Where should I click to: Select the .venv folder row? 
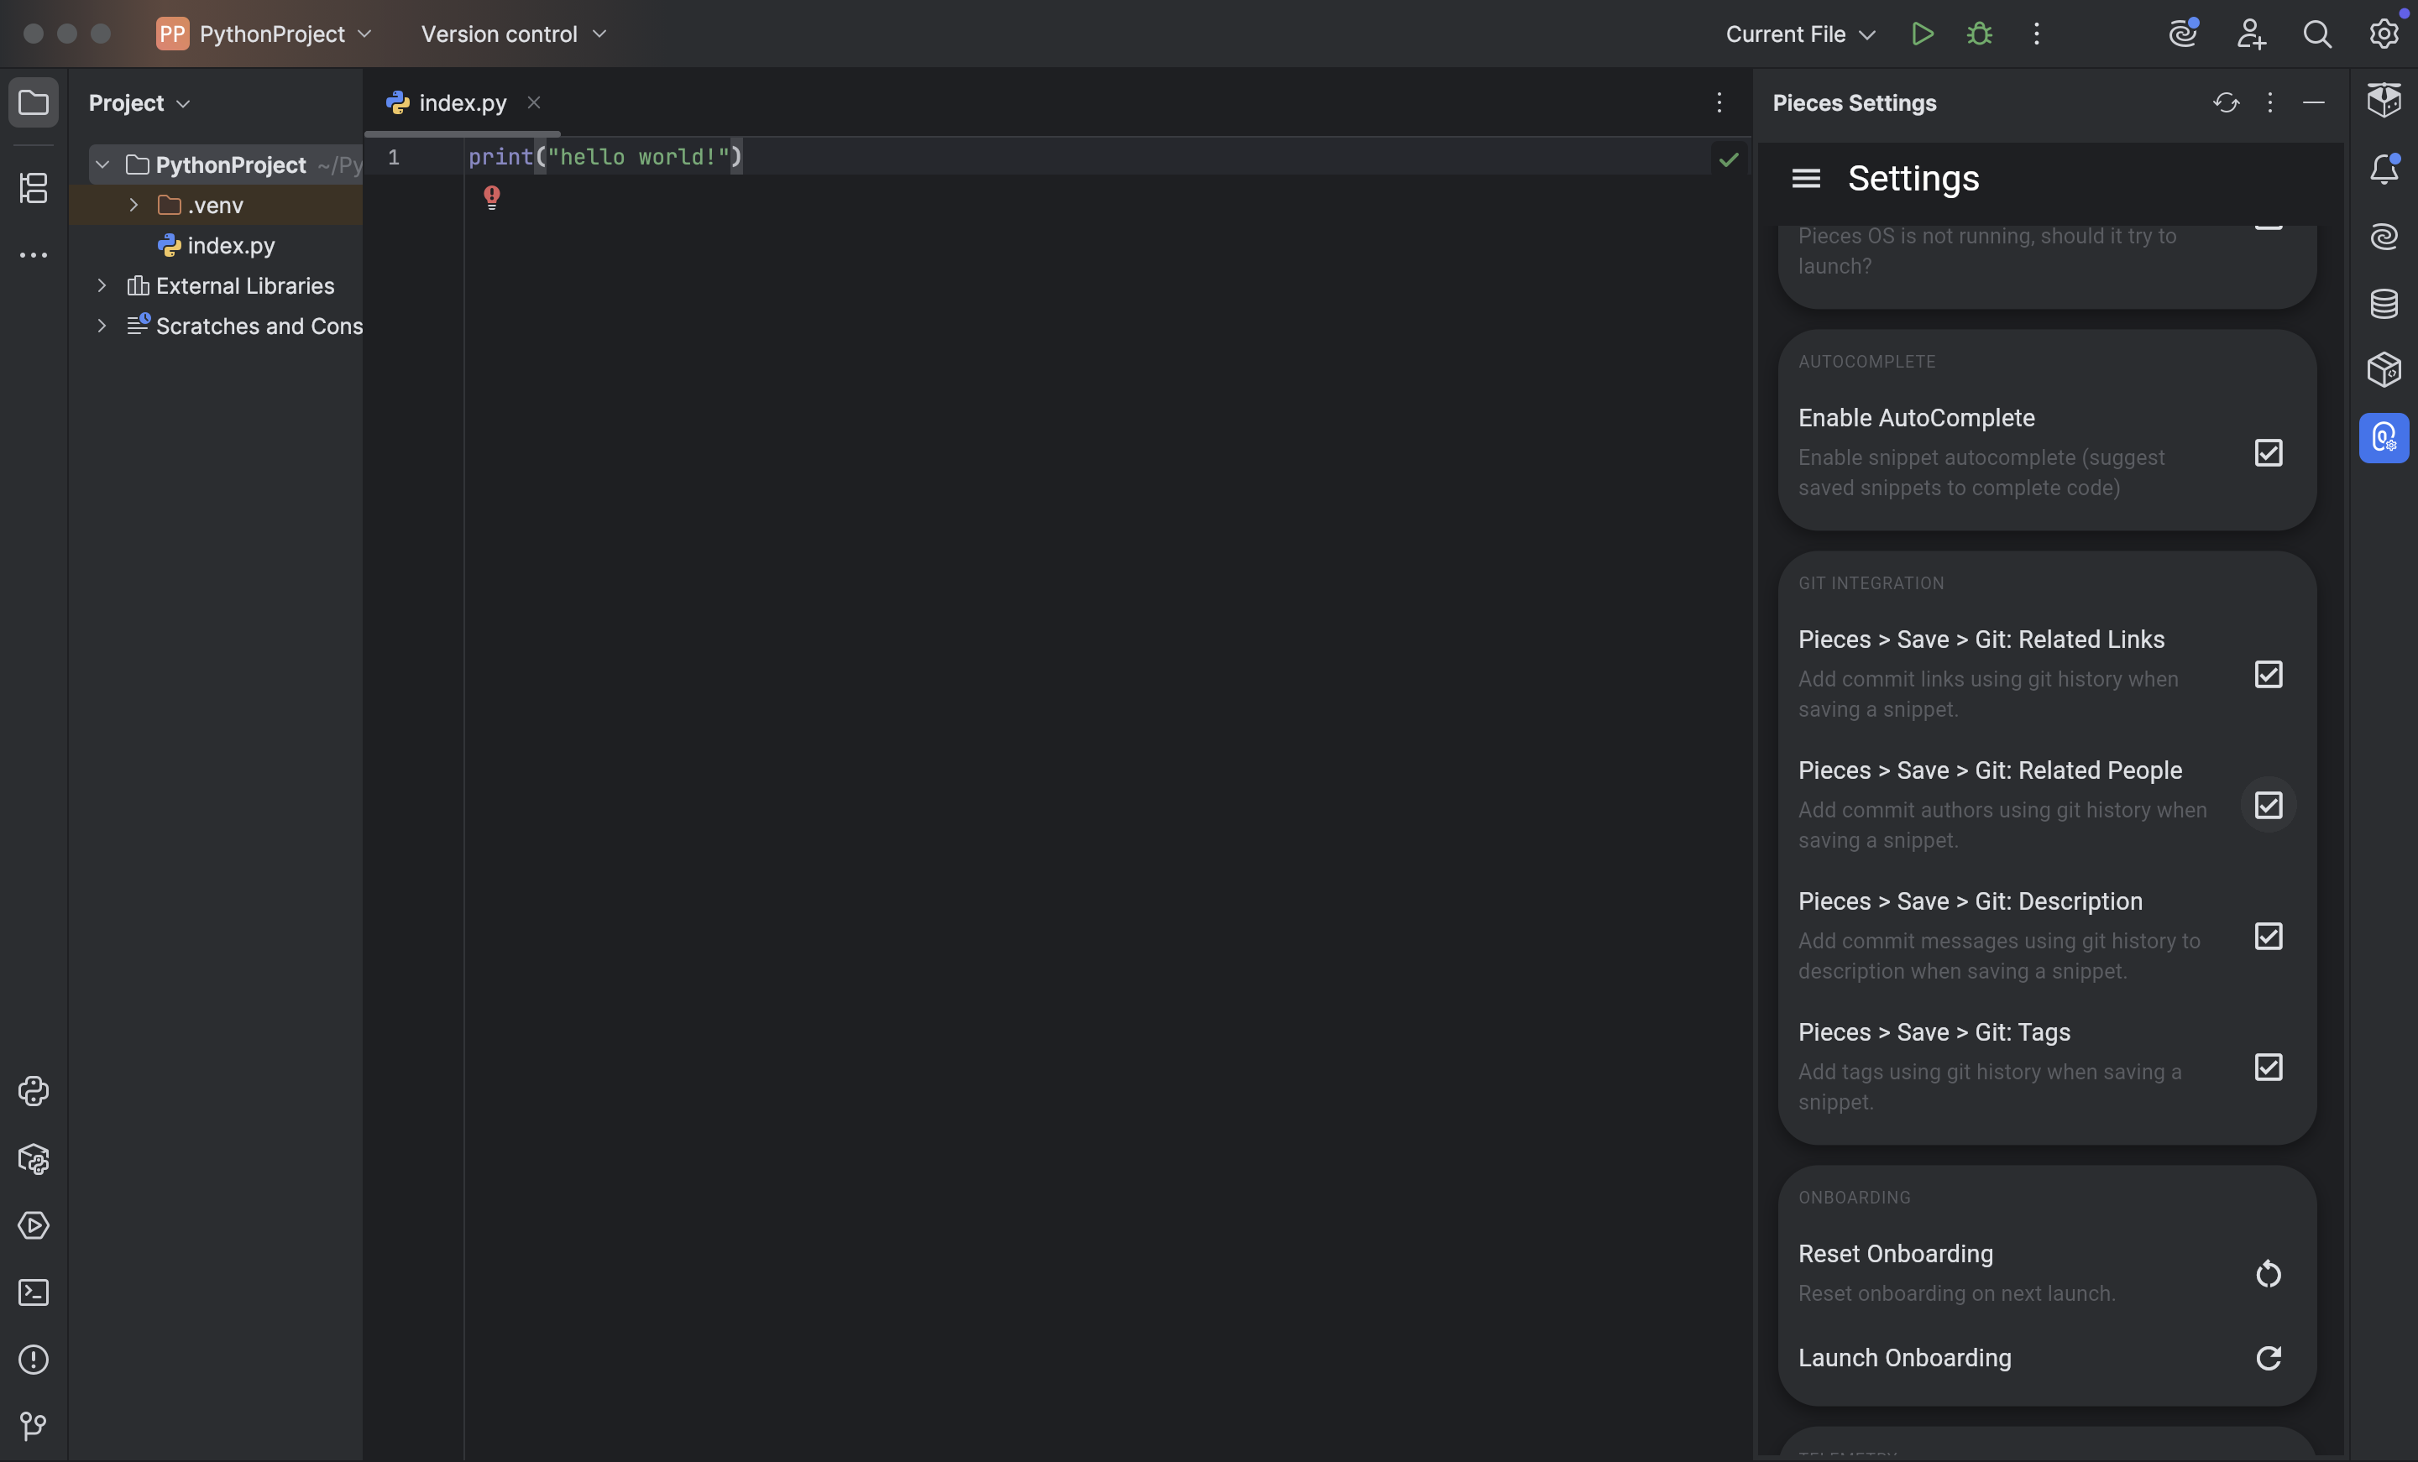coord(216,205)
